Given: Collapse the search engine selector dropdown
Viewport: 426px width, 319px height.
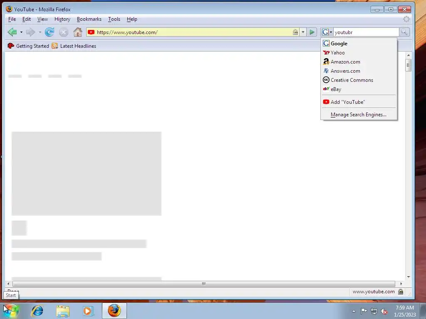Looking at the screenshot, I should [x=327, y=32].
